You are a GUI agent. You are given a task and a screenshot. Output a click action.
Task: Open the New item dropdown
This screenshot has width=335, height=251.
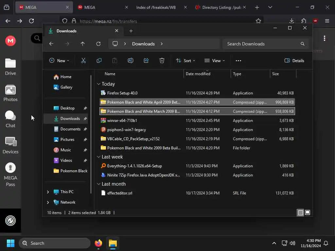click(x=59, y=60)
